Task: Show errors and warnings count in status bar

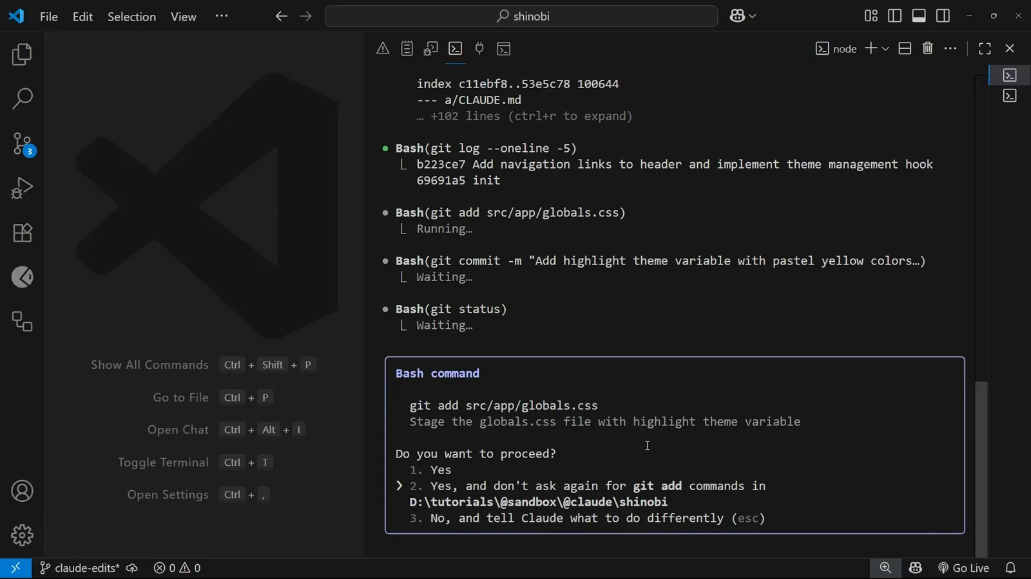Action: click(177, 568)
